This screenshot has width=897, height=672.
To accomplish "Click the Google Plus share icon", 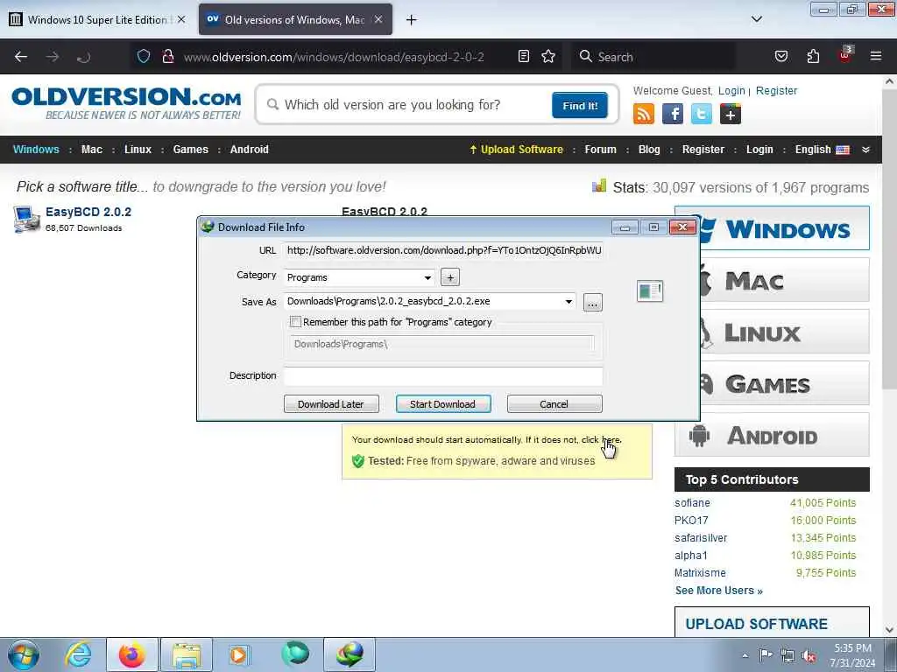I will [730, 115].
